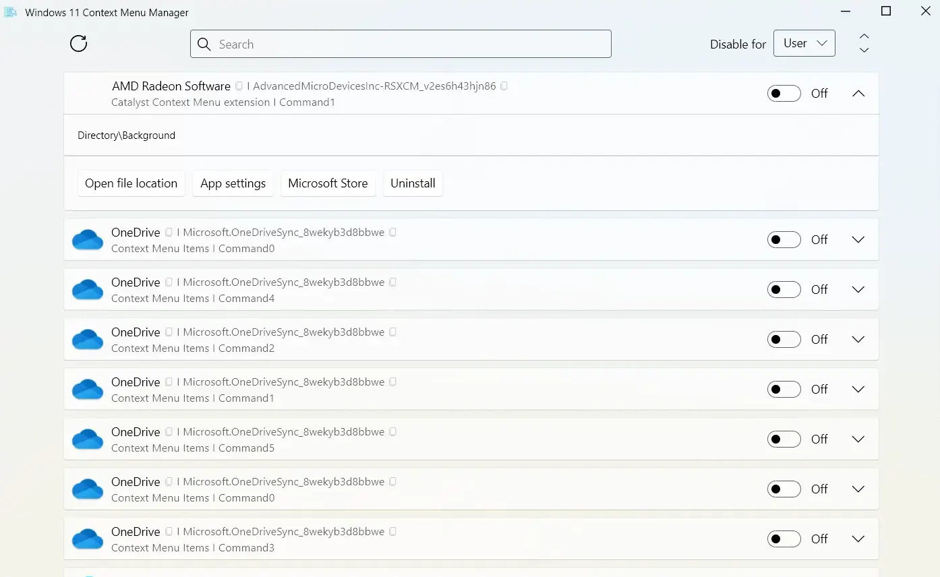The height and width of the screenshot is (577, 940).
Task: Copy the AMD Radeon Software name
Action: coord(239,86)
